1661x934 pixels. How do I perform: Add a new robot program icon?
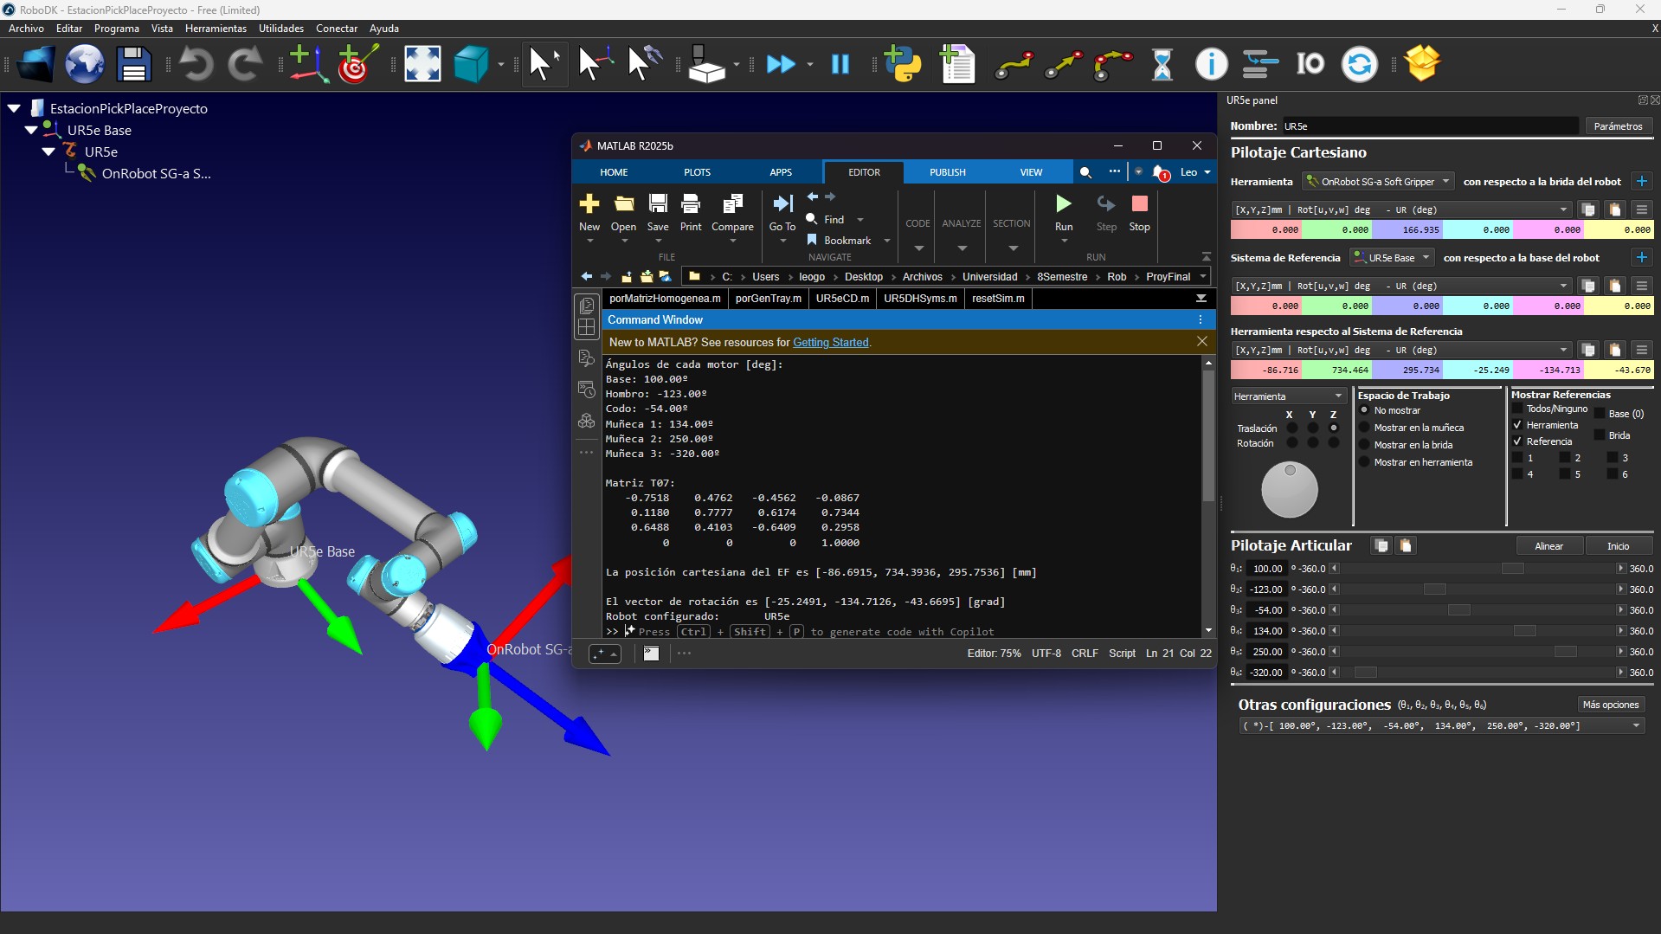[x=957, y=64]
